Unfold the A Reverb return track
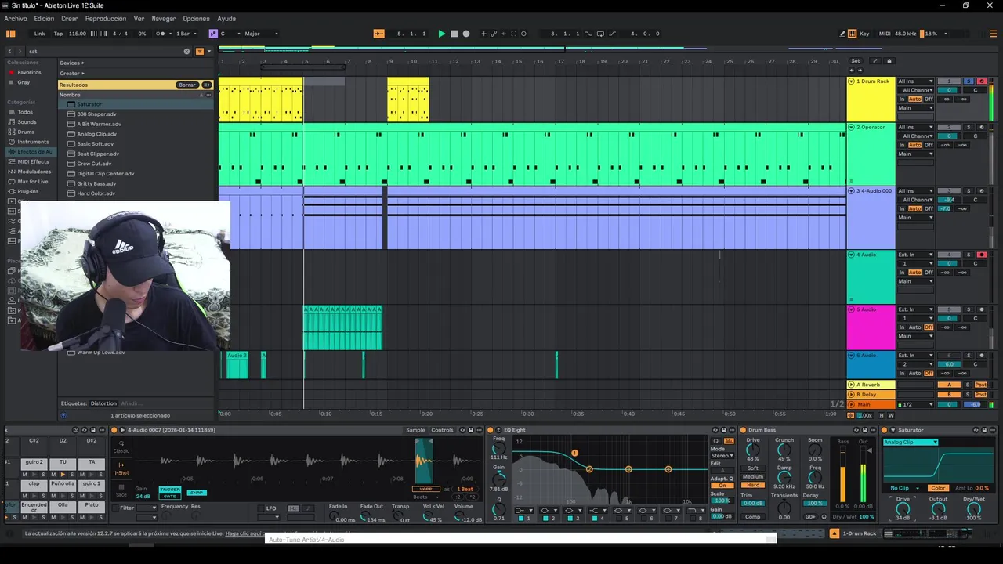 pos(852,385)
